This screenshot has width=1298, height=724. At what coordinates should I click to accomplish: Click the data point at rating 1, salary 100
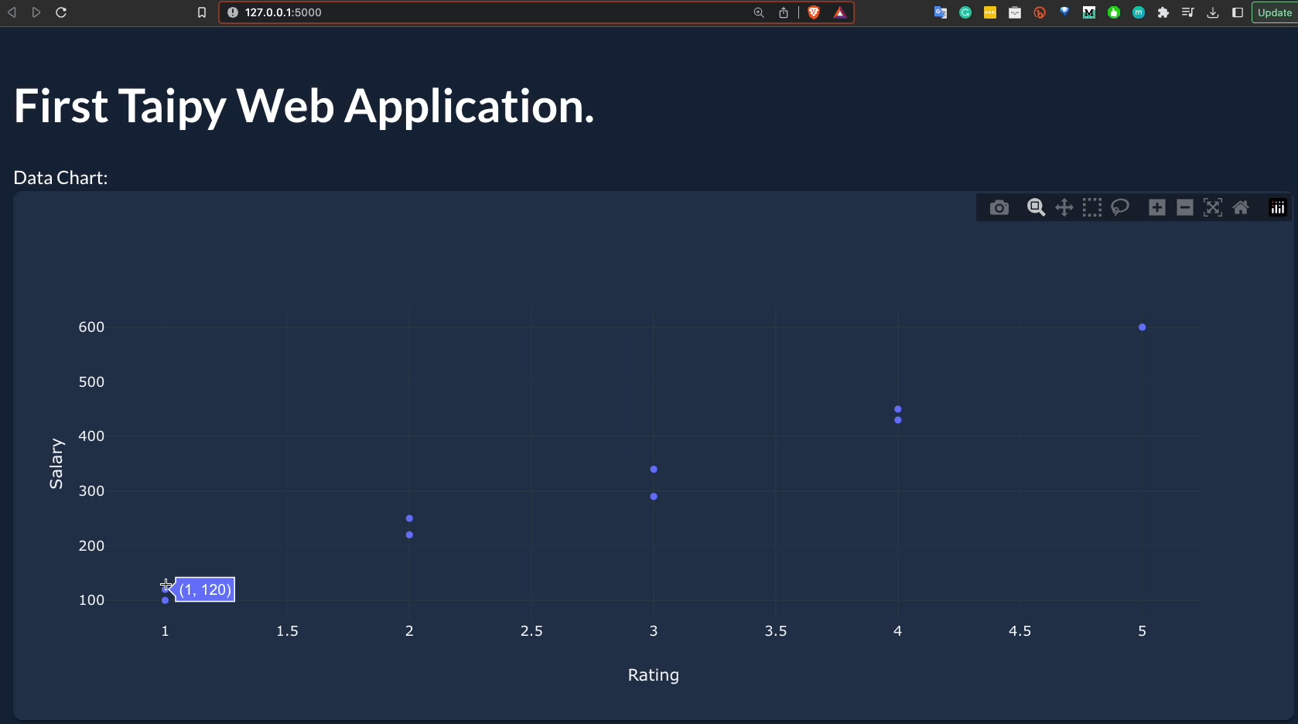click(x=165, y=600)
